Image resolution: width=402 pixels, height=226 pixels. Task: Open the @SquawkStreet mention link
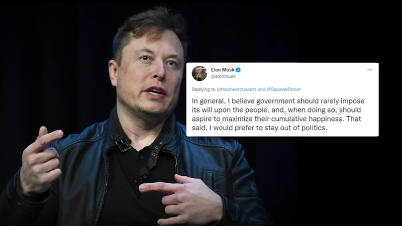283,89
